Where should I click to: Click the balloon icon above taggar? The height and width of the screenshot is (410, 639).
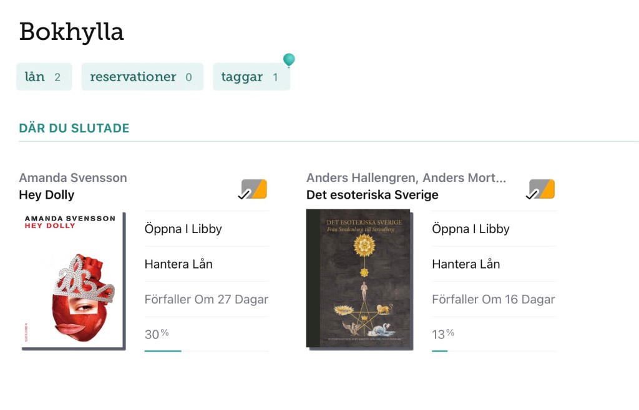pyautogui.click(x=289, y=60)
